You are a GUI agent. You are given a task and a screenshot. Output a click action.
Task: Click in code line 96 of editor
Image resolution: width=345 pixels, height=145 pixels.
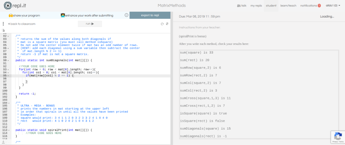click(x=91, y=79)
